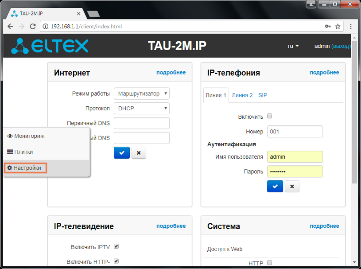This screenshot has width=361, height=269.
Task: Click the browser address bar URL
Action: pyautogui.click(x=86, y=27)
